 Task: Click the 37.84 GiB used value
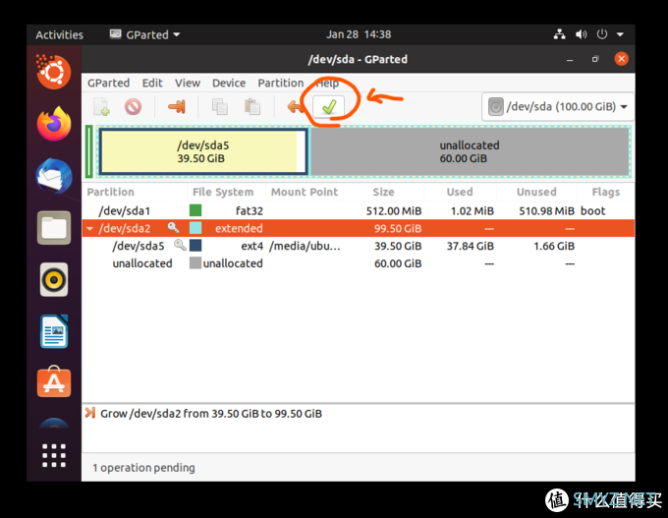(470, 246)
